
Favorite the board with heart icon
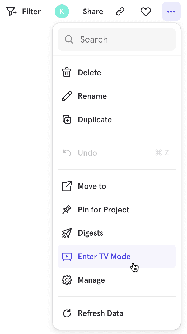click(146, 12)
